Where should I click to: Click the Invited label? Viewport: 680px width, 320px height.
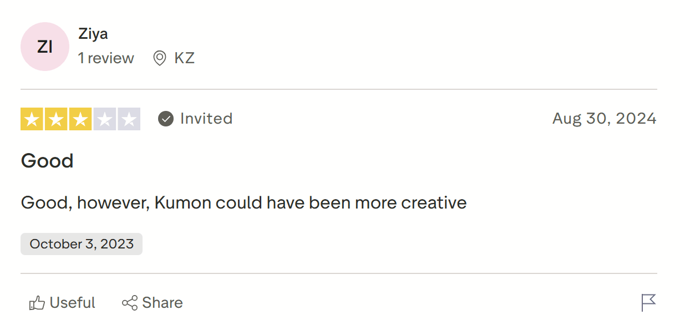coord(206,119)
